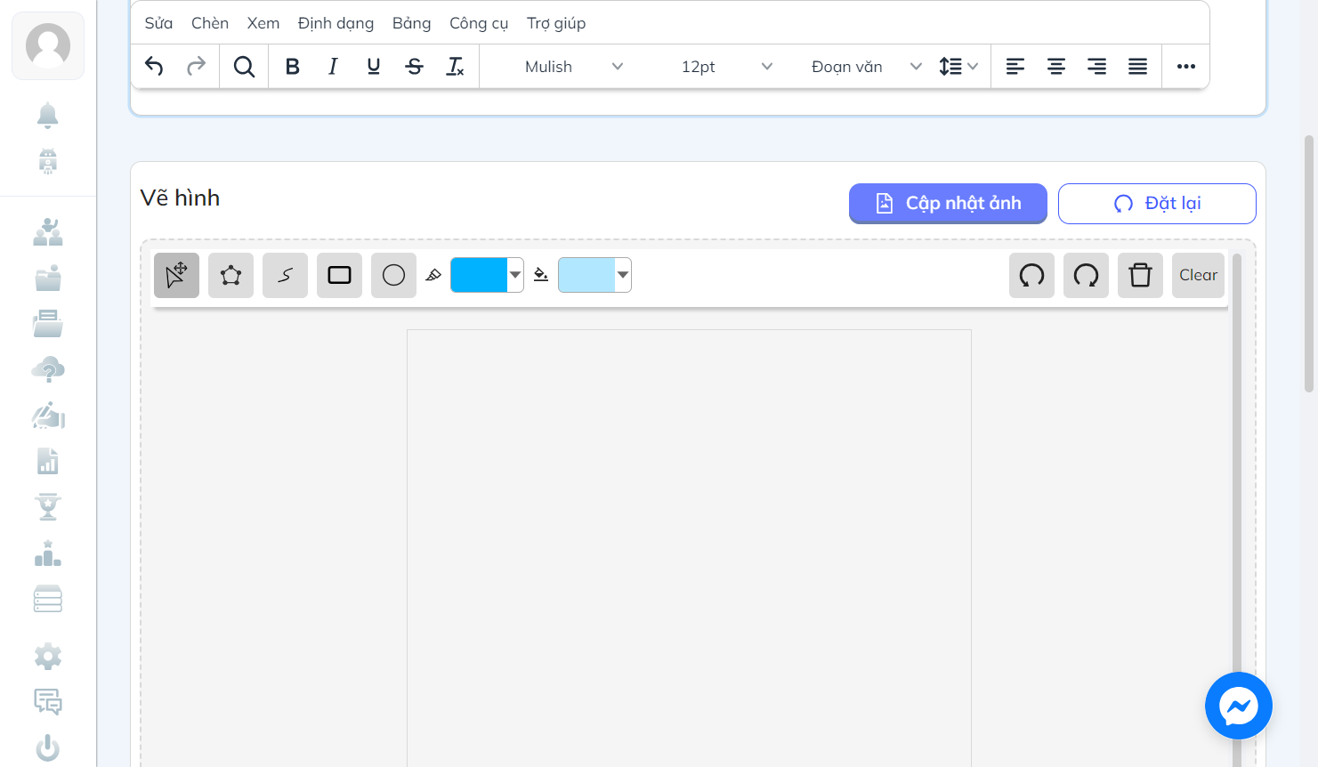
Task: Pick the freehand line tool
Action: 285,275
